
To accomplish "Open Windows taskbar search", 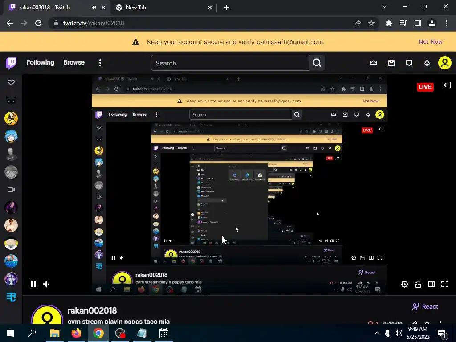I will (32, 333).
